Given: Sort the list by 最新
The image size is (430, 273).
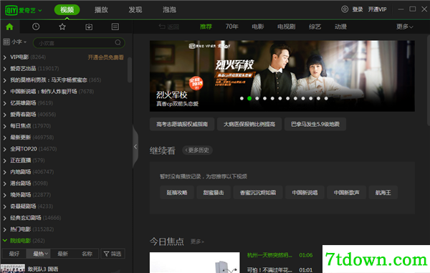Looking at the screenshot, I should point(62,254).
